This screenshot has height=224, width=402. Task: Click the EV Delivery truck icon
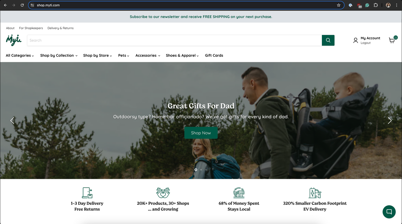(x=315, y=192)
